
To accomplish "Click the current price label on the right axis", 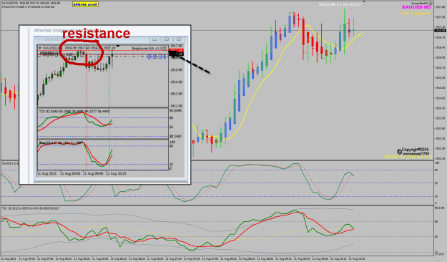I will [x=440, y=31].
